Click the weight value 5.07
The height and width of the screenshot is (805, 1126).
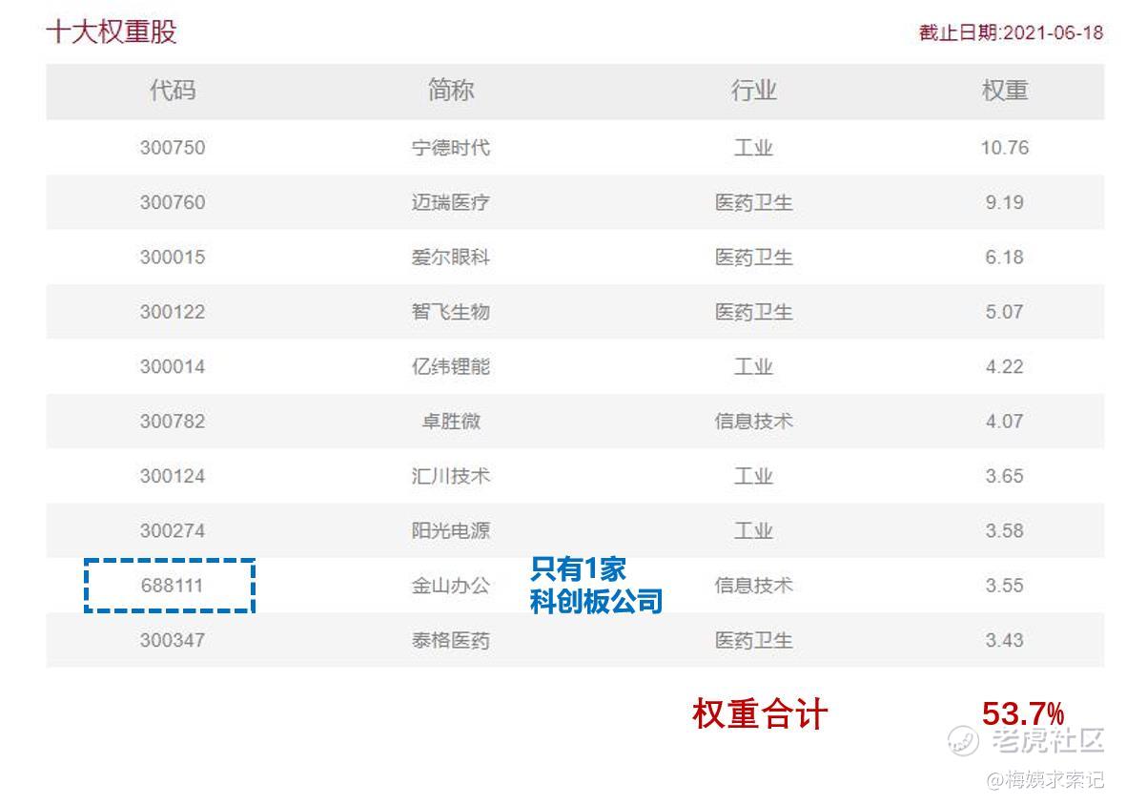coord(1005,313)
